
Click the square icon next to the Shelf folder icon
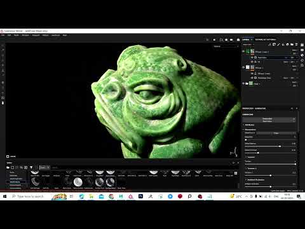pyautogui.click(x=12, y=167)
